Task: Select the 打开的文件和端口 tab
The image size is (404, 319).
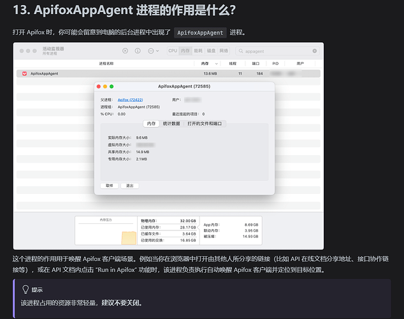Action: tap(205, 124)
